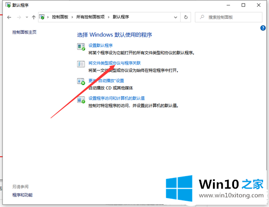Screen dimensions: 269x207
Task: Refresh the control panel page
Action: [x=186, y=17]
